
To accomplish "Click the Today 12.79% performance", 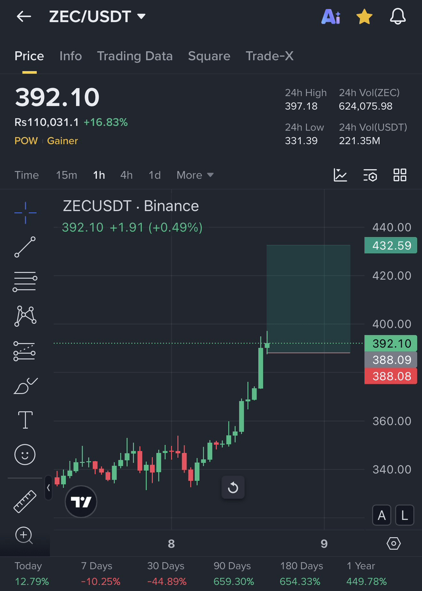I will tap(32, 573).
